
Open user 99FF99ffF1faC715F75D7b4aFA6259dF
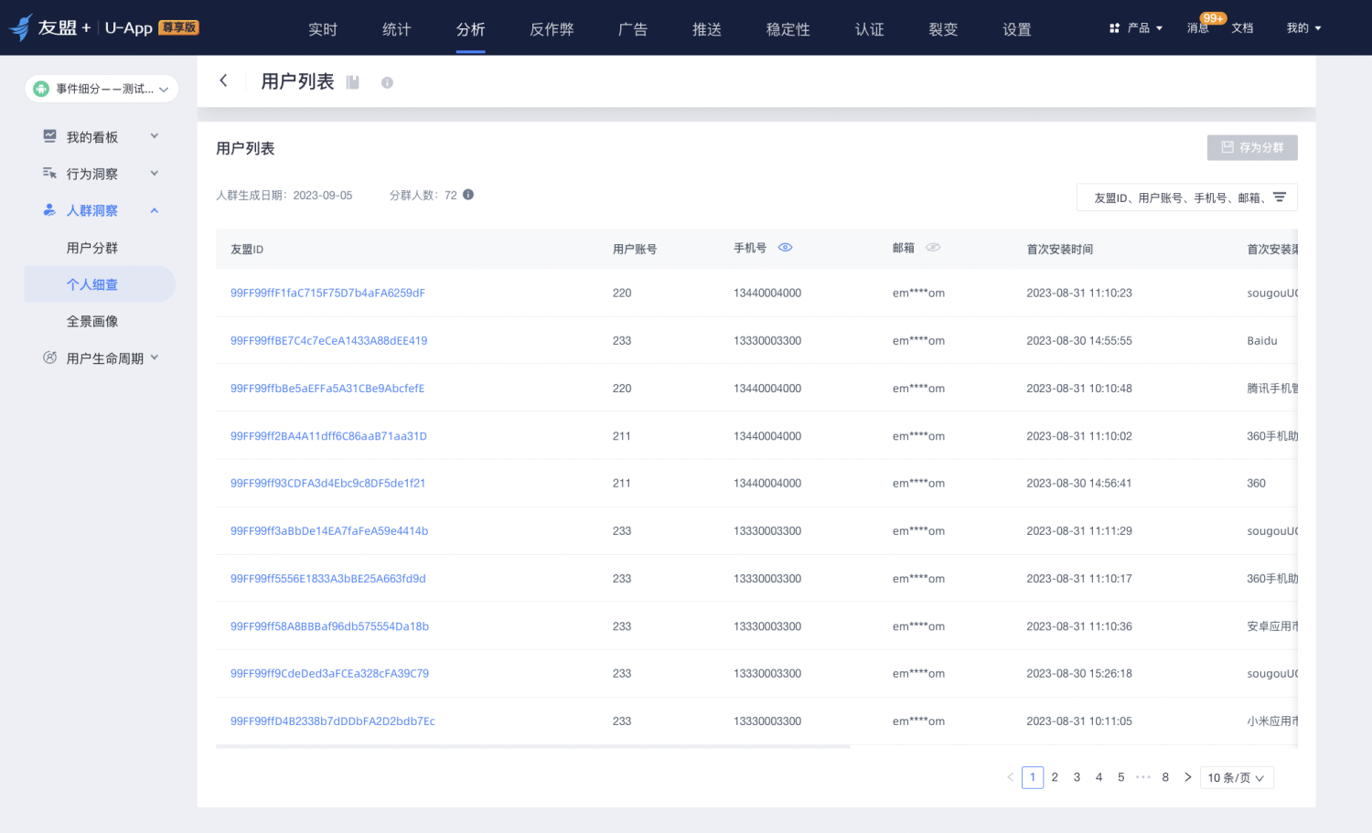[x=327, y=293]
